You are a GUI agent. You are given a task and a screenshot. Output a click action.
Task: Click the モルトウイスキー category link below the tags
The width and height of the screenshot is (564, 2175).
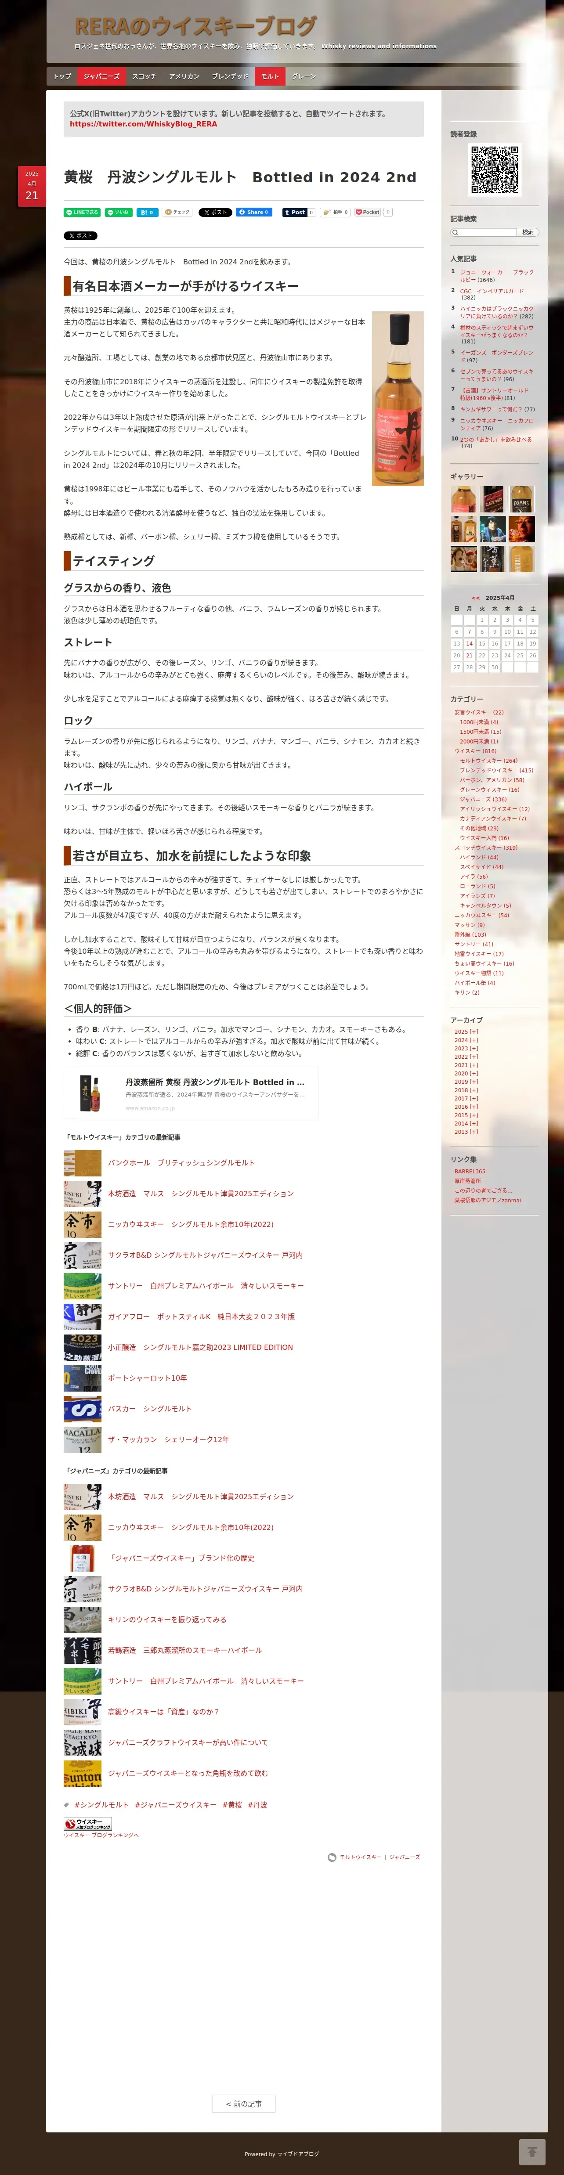361,1857
